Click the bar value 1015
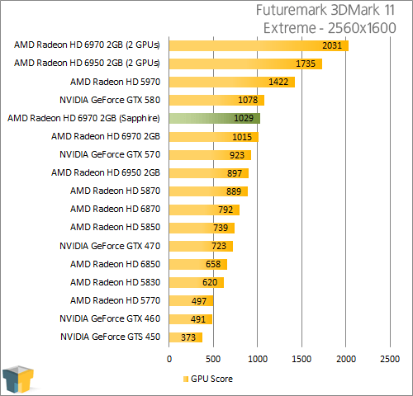This screenshot has height=396, width=413. tap(242, 137)
